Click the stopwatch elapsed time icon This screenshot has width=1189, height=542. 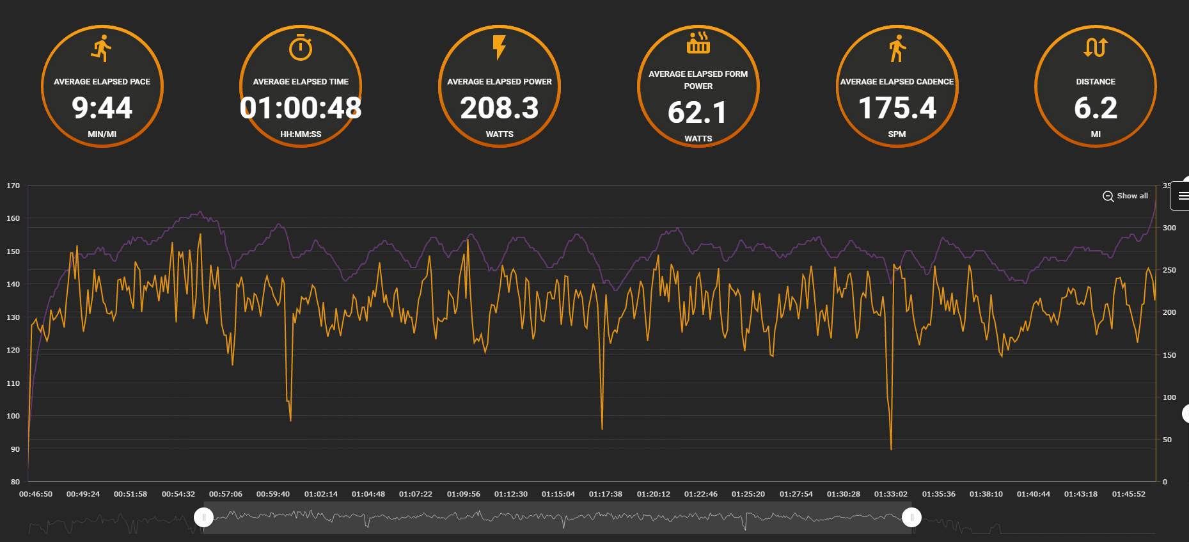click(x=301, y=48)
